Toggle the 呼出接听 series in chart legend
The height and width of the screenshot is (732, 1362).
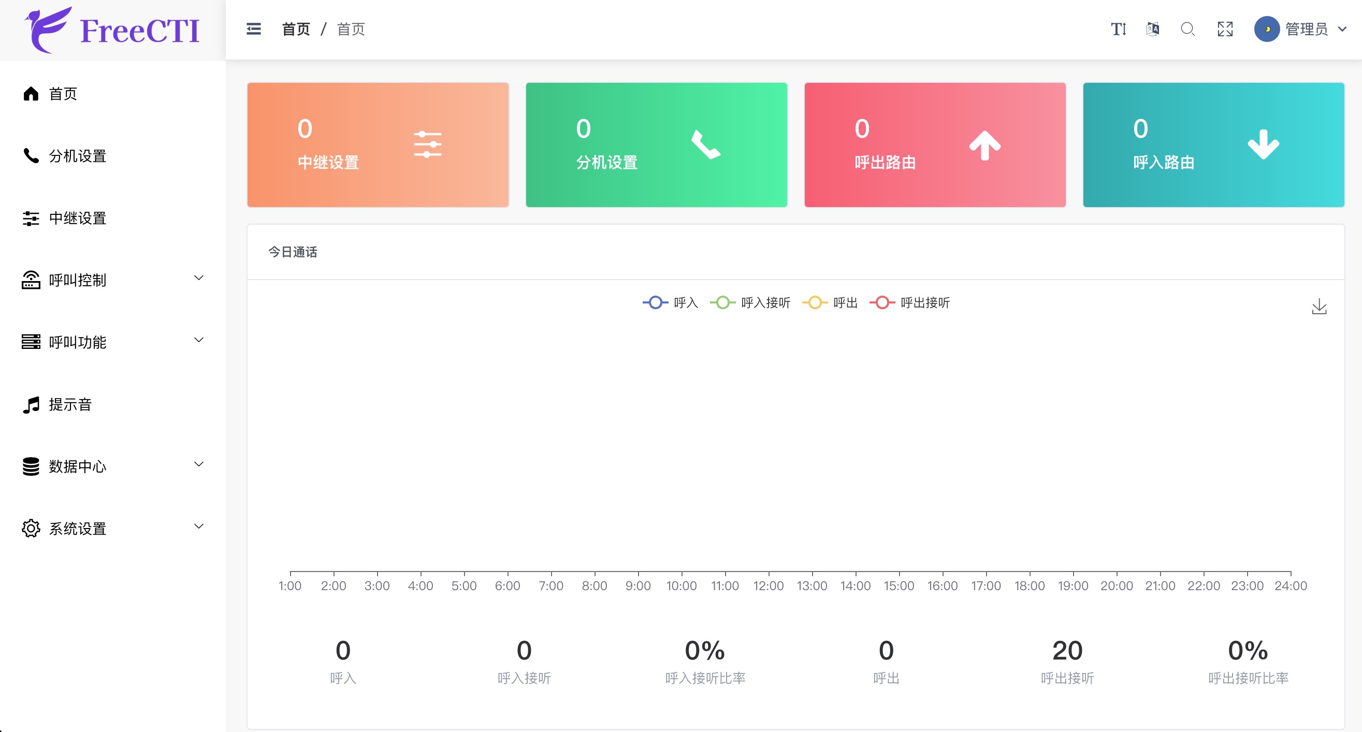[x=909, y=302]
